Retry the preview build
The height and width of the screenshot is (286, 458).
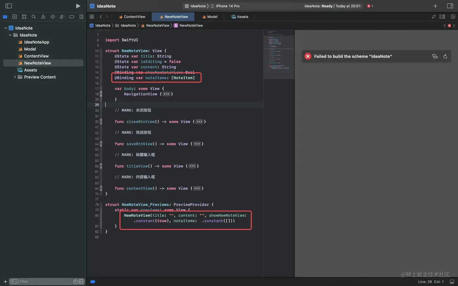tap(445, 56)
